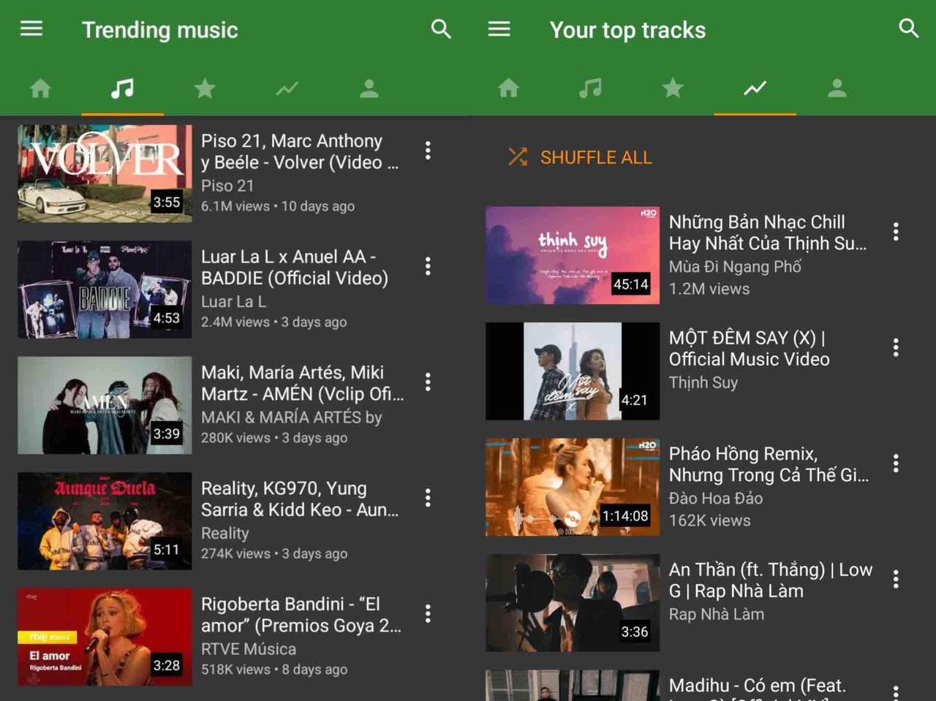Open hamburger menu on Trending music screen

pos(31,29)
